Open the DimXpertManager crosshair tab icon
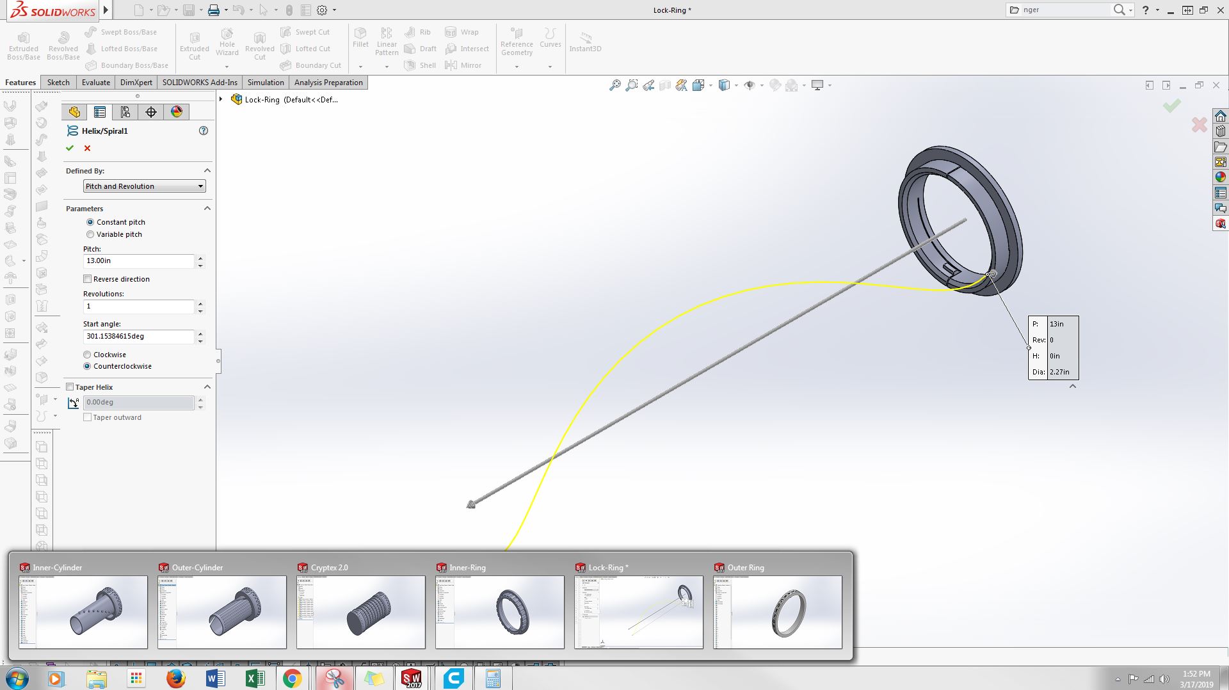This screenshot has width=1229, height=690. pyautogui.click(x=151, y=112)
